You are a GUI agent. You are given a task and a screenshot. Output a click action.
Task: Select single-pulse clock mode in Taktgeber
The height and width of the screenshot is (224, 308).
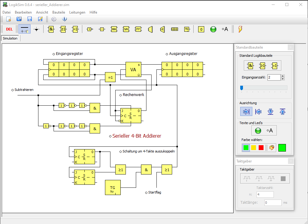(x=247, y=178)
